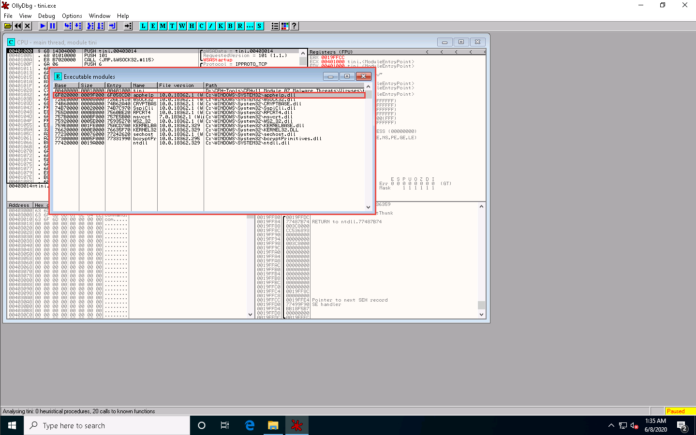
Task: Open the Options menu
Action: [72, 16]
